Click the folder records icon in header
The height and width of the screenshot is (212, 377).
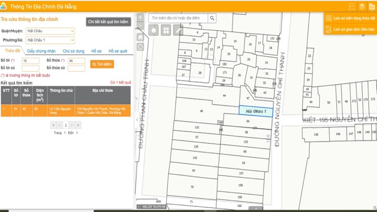[x=372, y=6]
